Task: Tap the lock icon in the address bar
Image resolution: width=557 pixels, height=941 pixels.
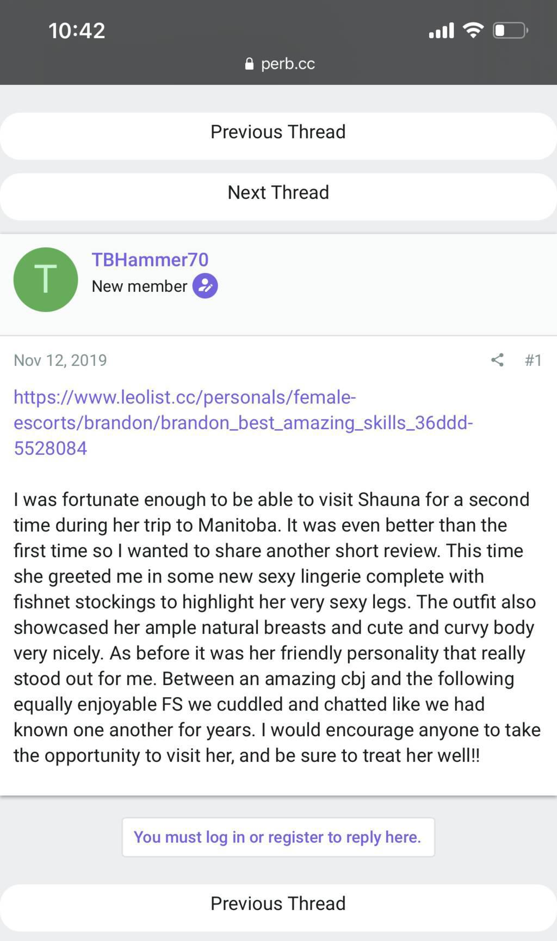Action: [249, 64]
